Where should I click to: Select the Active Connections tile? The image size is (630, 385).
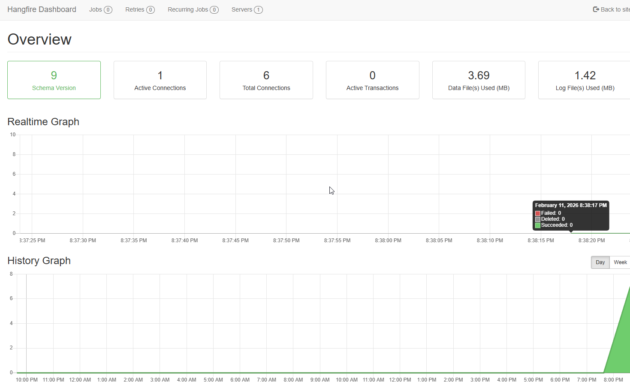(x=160, y=80)
